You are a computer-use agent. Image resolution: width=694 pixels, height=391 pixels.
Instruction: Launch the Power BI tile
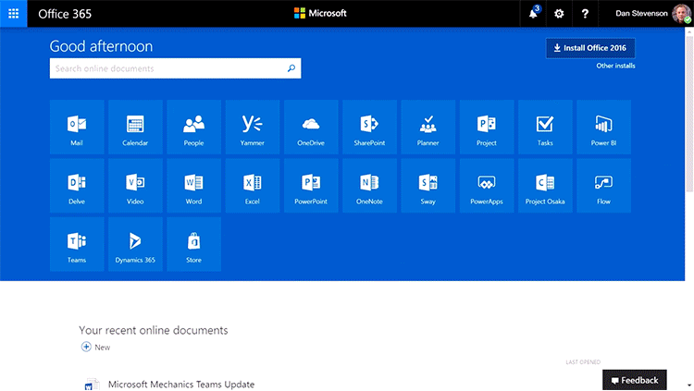pyautogui.click(x=603, y=127)
